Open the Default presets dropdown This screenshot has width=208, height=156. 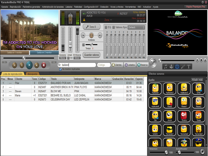point(136,28)
